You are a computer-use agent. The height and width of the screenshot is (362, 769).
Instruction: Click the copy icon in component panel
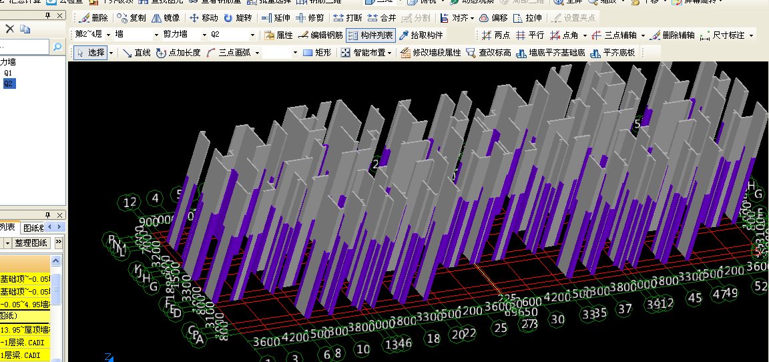click(x=25, y=29)
